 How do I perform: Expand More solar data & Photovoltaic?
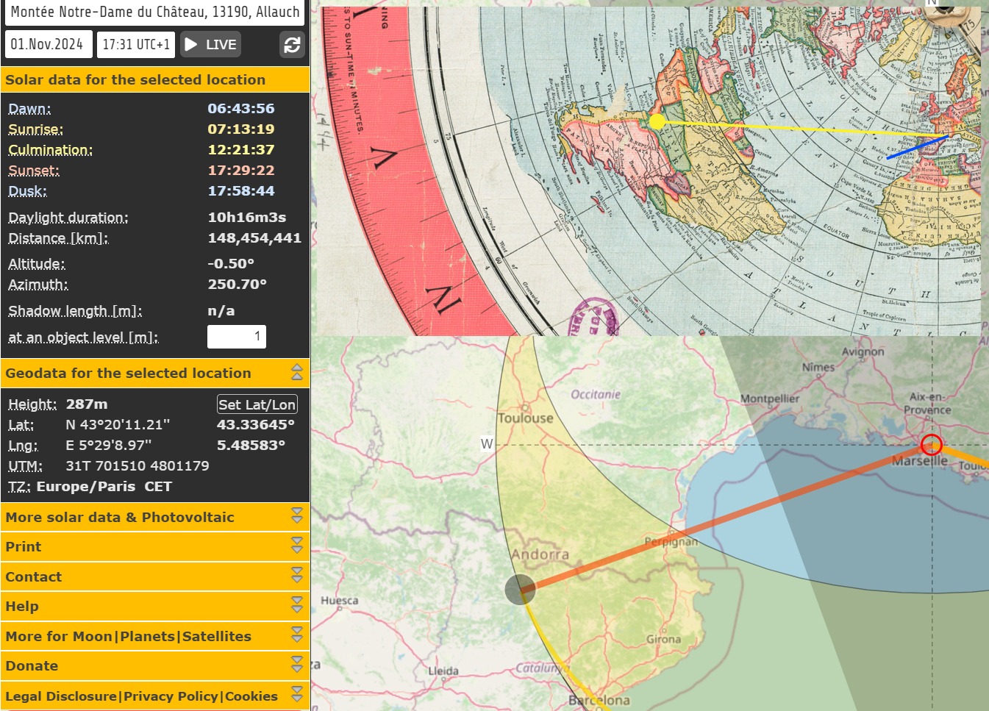(x=297, y=515)
